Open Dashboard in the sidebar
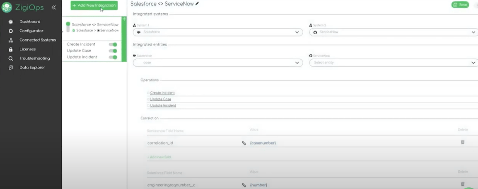This screenshot has width=478, height=189. click(x=30, y=22)
